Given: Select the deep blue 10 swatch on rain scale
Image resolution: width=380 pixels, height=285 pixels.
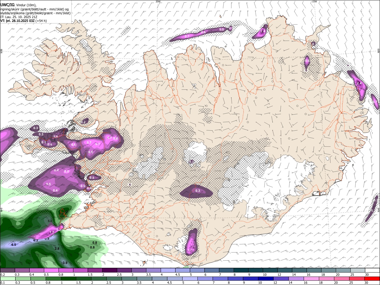Looking at the screenshot, I should 266,278.
